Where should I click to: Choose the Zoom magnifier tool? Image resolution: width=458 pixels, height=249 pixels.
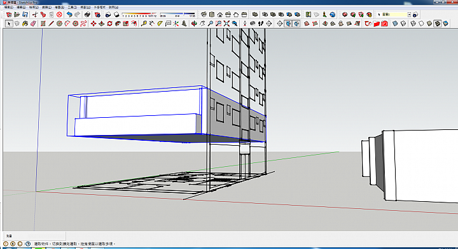(x=211, y=24)
